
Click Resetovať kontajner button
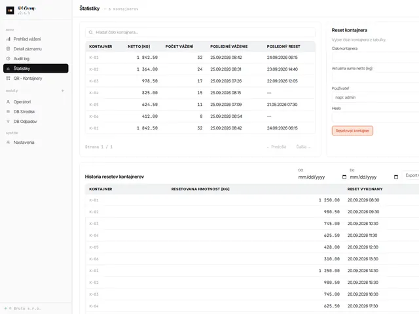(x=352, y=131)
